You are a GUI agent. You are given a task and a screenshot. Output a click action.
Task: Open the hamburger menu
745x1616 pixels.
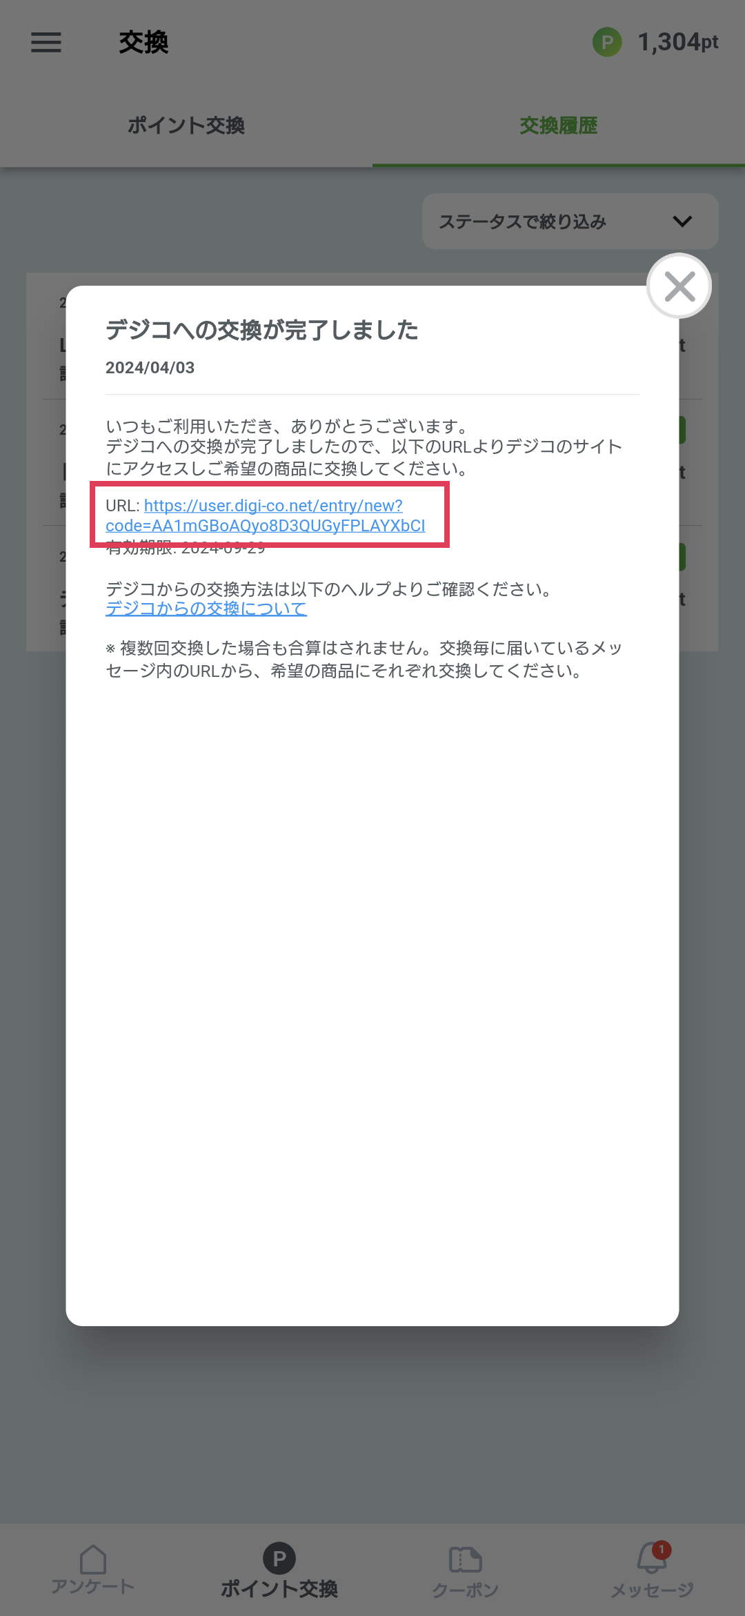(x=46, y=42)
